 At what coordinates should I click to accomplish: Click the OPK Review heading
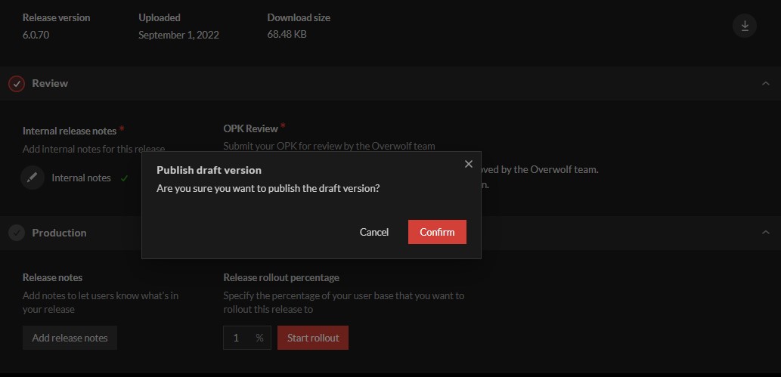[250, 128]
